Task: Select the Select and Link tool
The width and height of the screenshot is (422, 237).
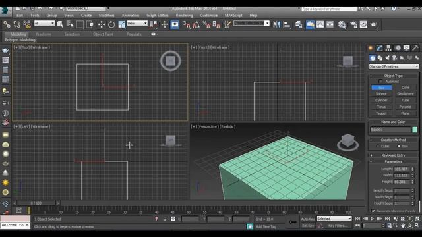Action: point(7,24)
